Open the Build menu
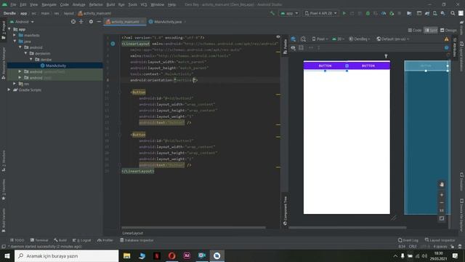 pyautogui.click(x=110, y=4)
